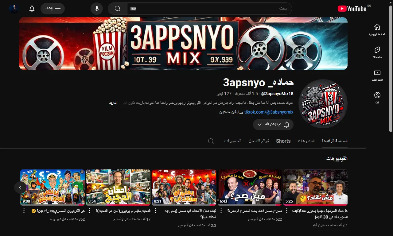Open the options menu for the الكرتوون video

pos(24,211)
